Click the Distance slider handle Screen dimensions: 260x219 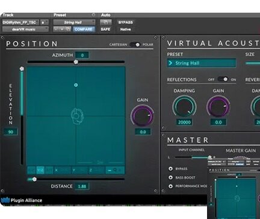(34, 179)
